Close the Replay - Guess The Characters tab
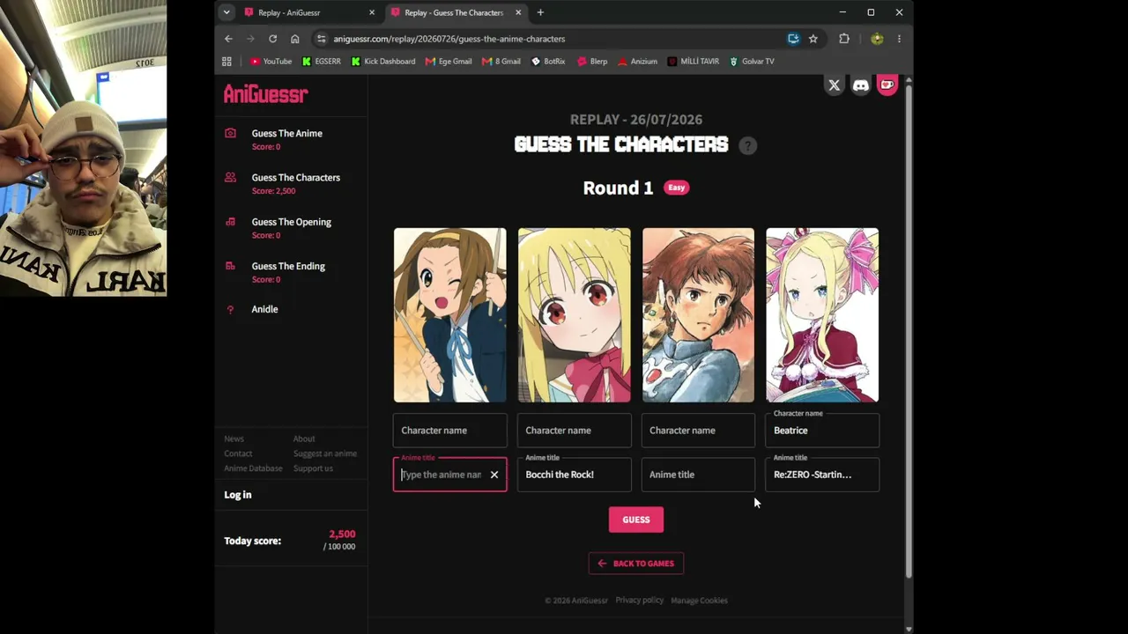1128x634 pixels. pyautogui.click(x=518, y=12)
